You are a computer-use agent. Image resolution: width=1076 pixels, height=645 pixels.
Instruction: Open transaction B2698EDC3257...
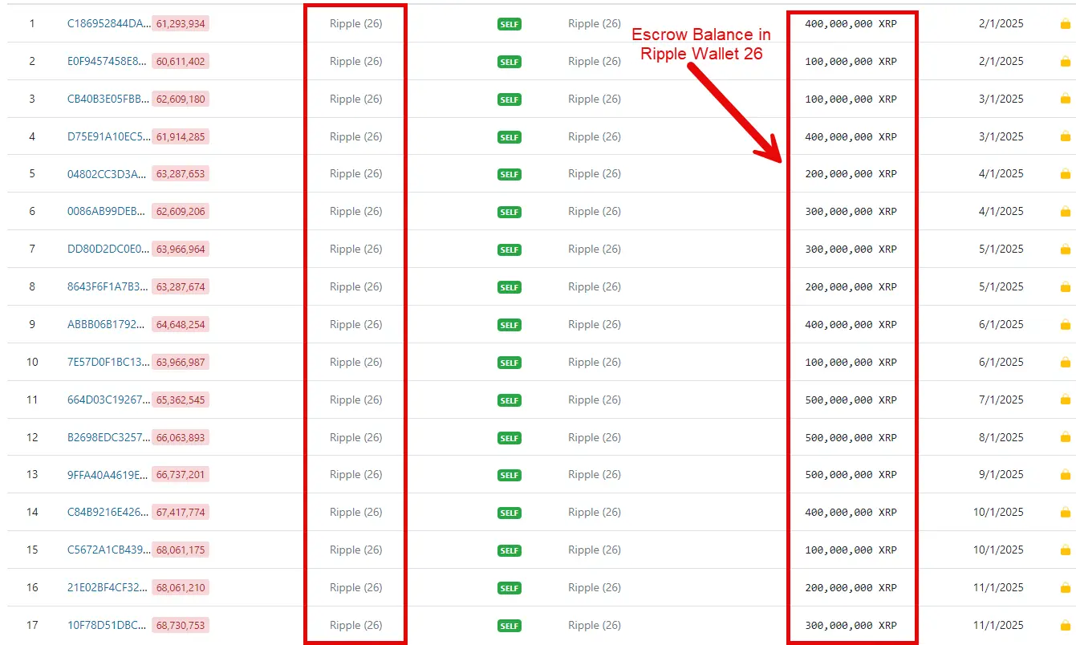coord(109,438)
